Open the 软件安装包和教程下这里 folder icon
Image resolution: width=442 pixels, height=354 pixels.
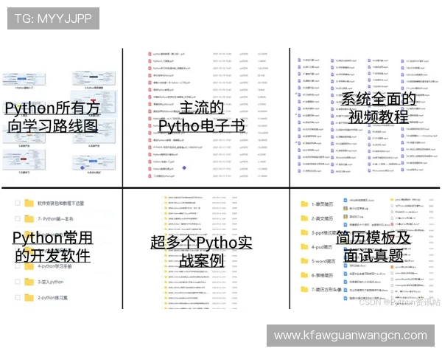(29, 203)
